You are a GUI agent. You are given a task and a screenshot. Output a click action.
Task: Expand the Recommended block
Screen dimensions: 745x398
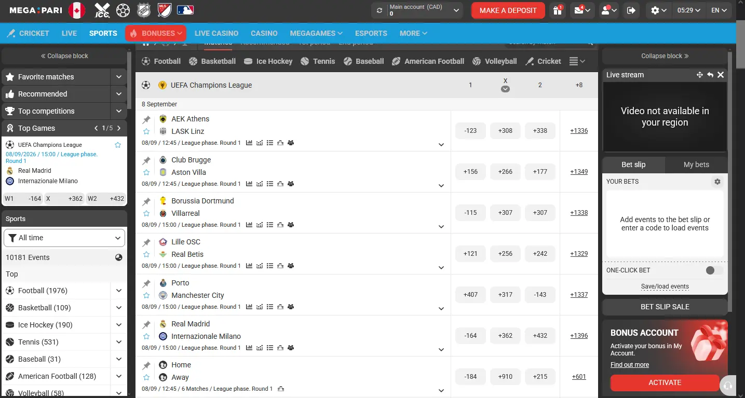(119, 94)
